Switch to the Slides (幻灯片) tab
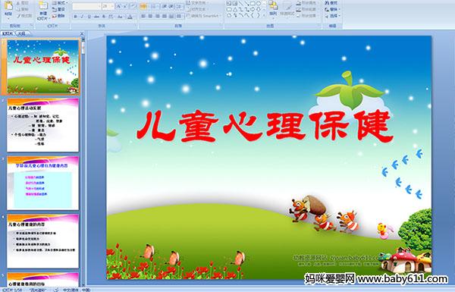This screenshot has width=455, height=292. pos(8,33)
